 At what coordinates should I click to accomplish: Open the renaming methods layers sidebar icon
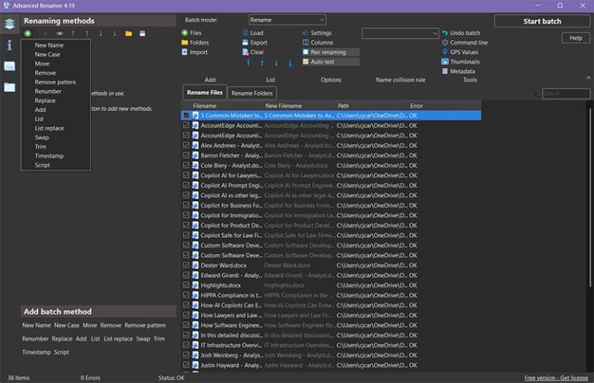pyautogui.click(x=9, y=23)
